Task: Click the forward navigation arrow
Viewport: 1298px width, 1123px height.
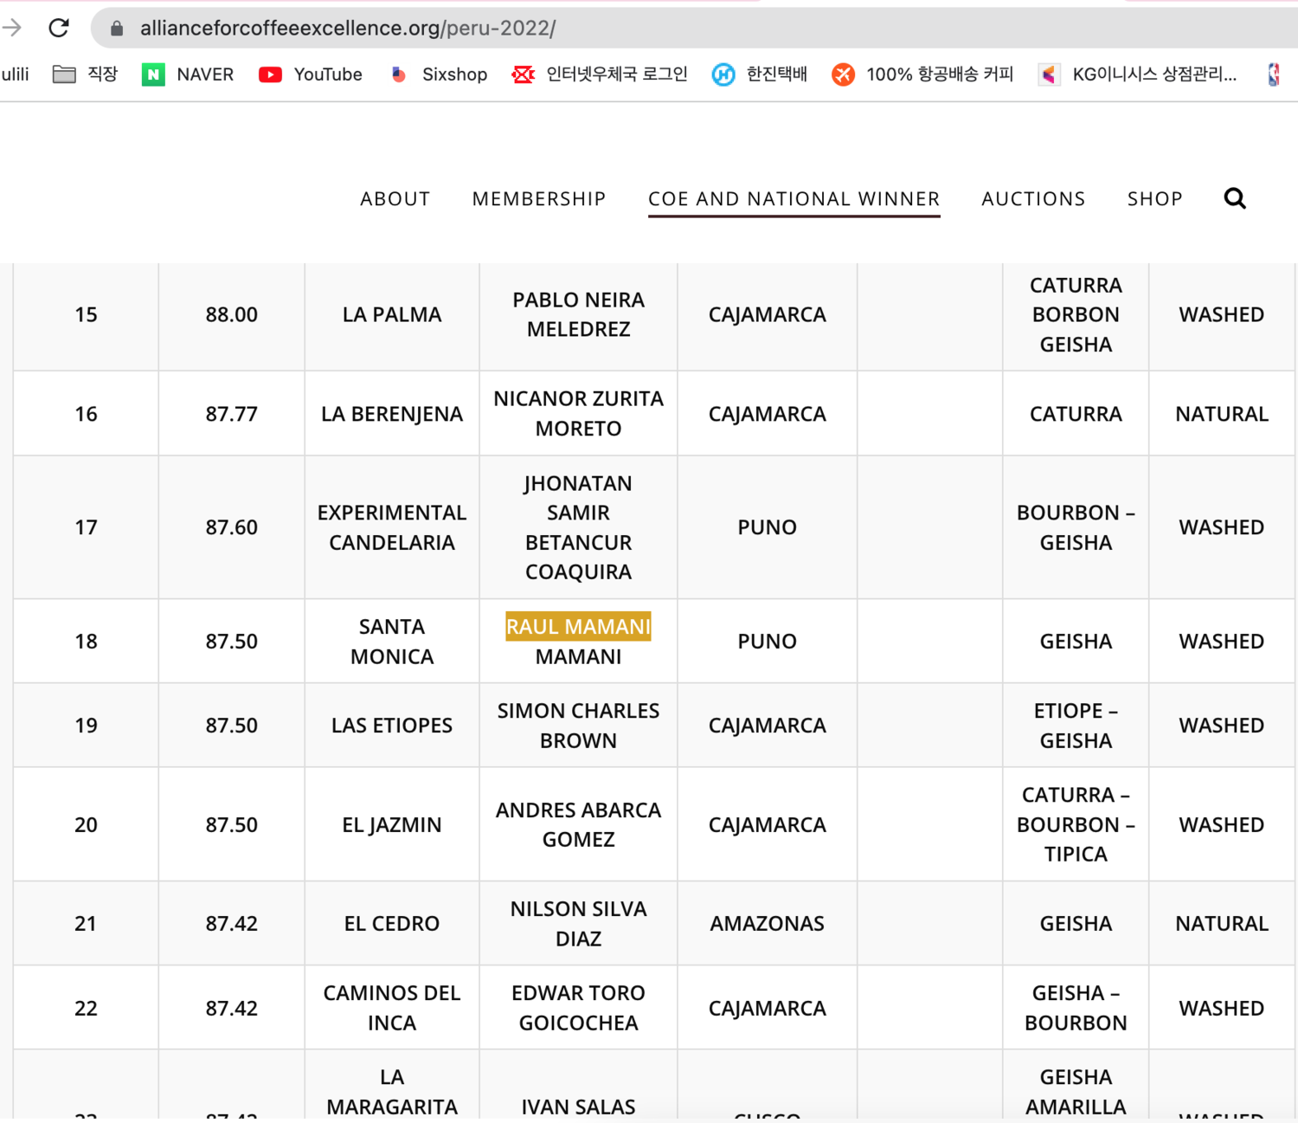Action: 12,29
